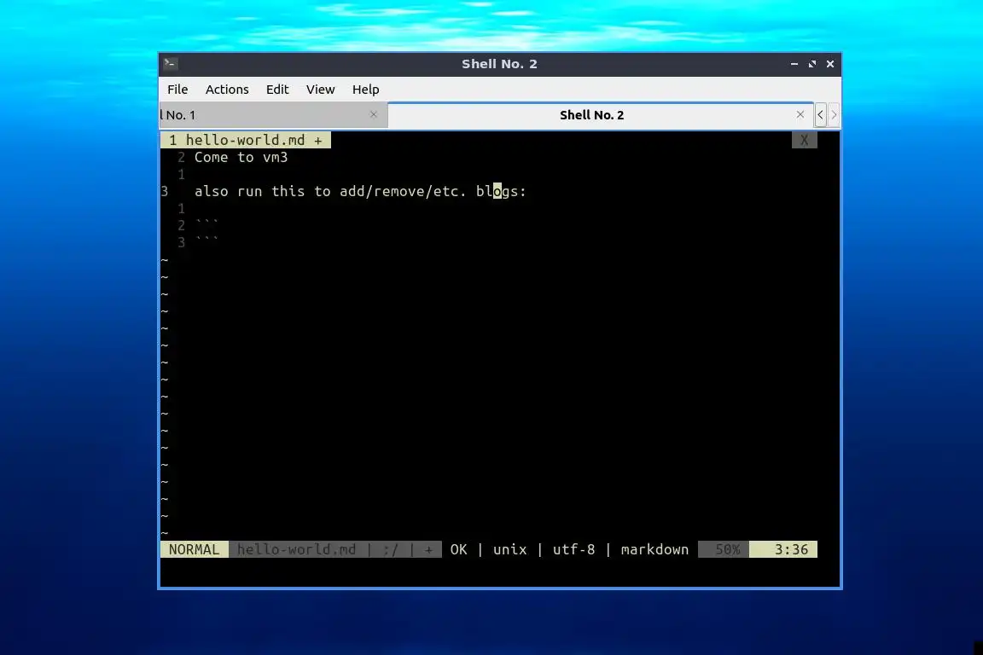This screenshot has height=655, width=983.
Task: Click the 'unix' file format indicator
Action: coord(509,550)
